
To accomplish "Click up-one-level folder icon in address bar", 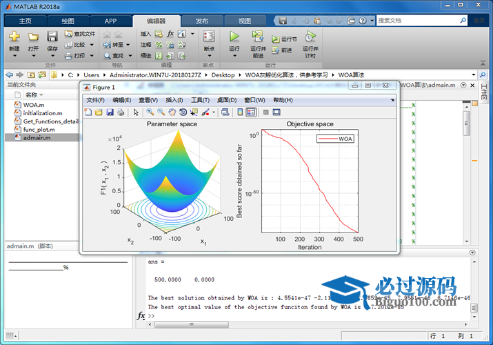I will (31, 75).
